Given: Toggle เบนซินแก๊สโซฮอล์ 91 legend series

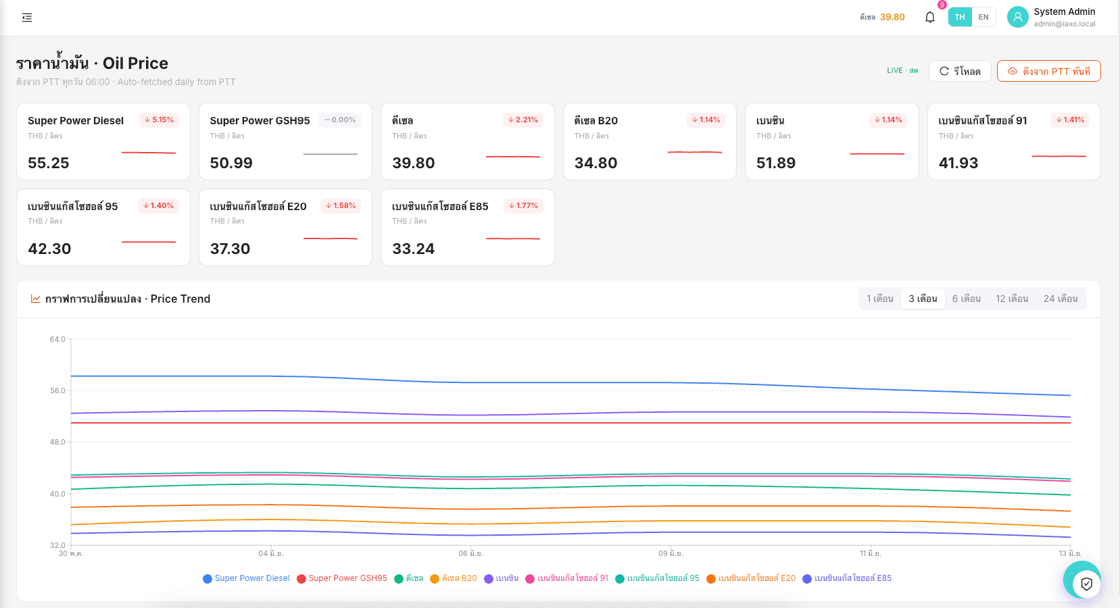Looking at the screenshot, I should coord(567,578).
